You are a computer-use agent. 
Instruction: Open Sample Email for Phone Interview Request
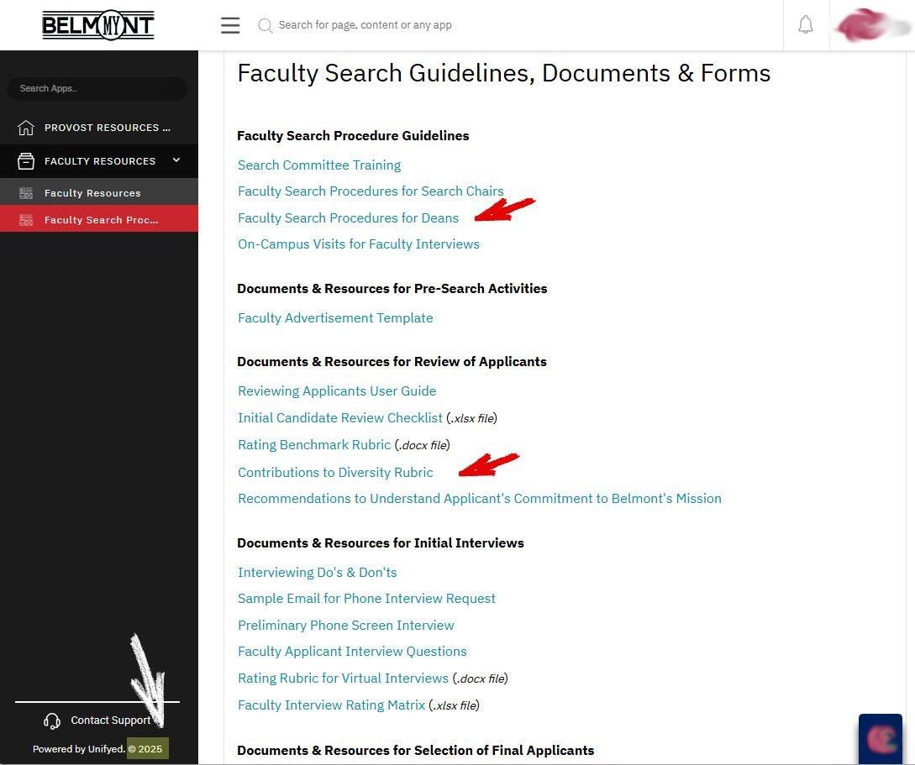click(x=366, y=599)
